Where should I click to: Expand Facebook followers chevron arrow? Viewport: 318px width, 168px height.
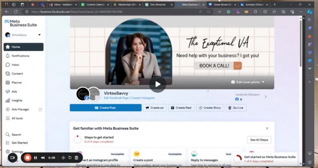tap(266, 97)
